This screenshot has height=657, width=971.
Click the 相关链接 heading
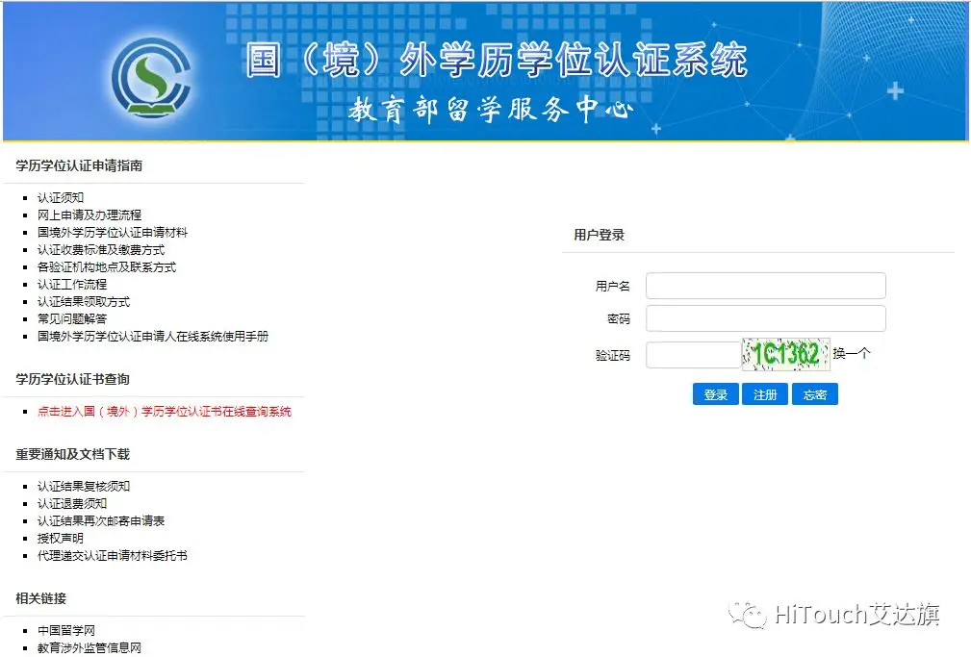40,598
